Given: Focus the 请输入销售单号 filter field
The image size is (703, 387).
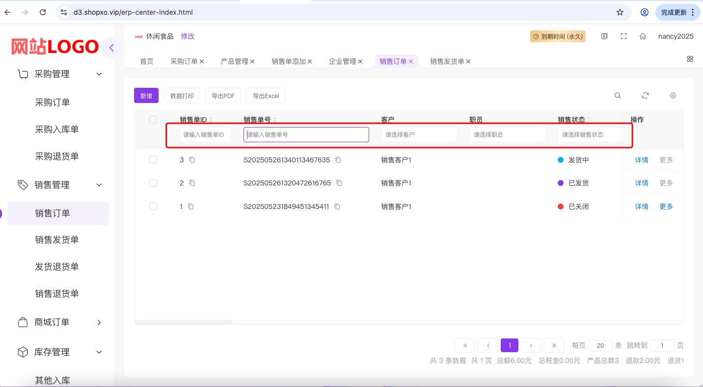Looking at the screenshot, I should click(306, 134).
